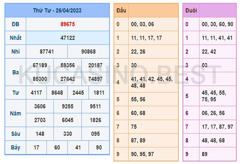Click the Bảy prize cell 17
The width and height of the screenshot is (240, 164).
coord(36,148)
